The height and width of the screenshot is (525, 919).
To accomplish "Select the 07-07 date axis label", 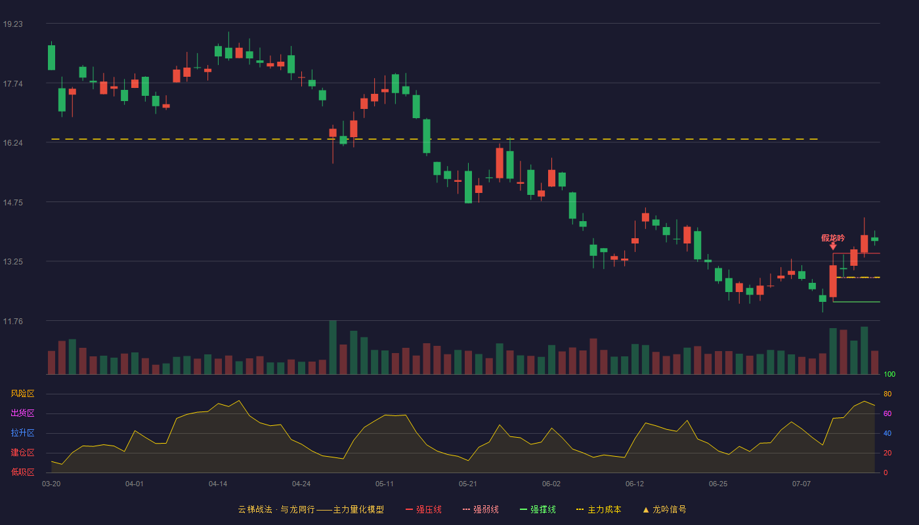I will [x=801, y=484].
